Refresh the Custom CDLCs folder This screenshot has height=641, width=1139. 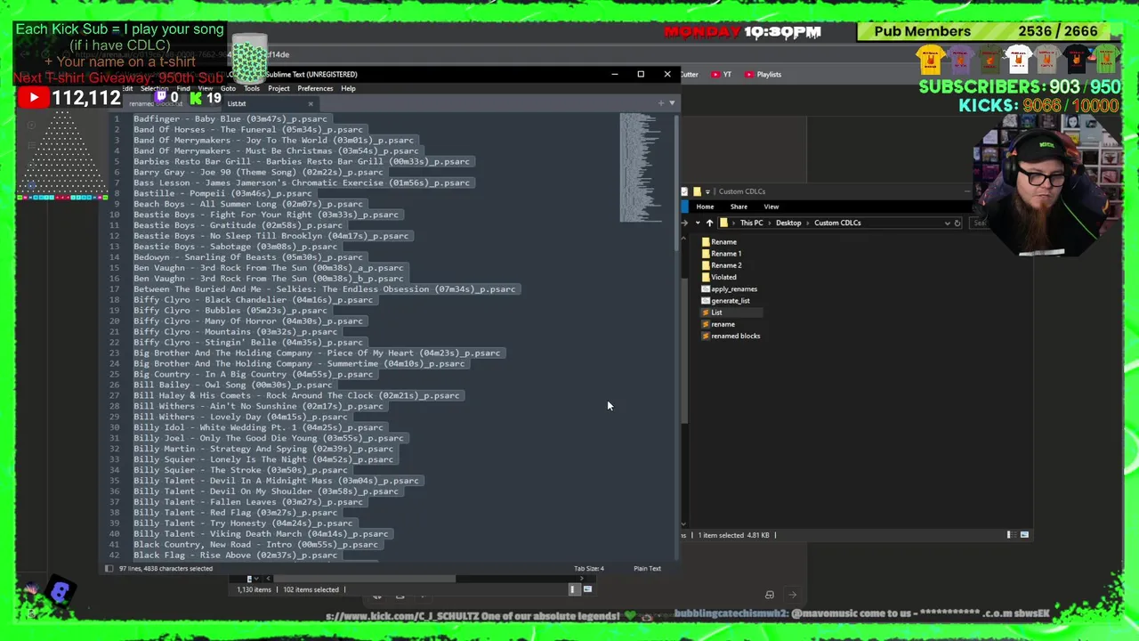(957, 223)
